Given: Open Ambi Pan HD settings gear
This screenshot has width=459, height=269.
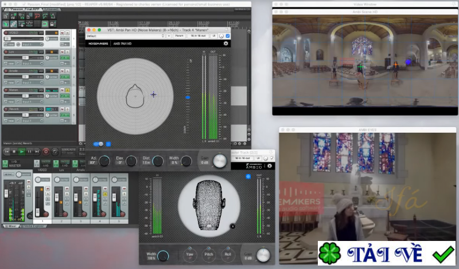Looking at the screenshot, I should 225,43.
